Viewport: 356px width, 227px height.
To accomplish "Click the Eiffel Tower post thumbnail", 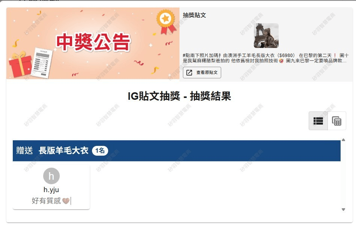I will (x=266, y=36).
